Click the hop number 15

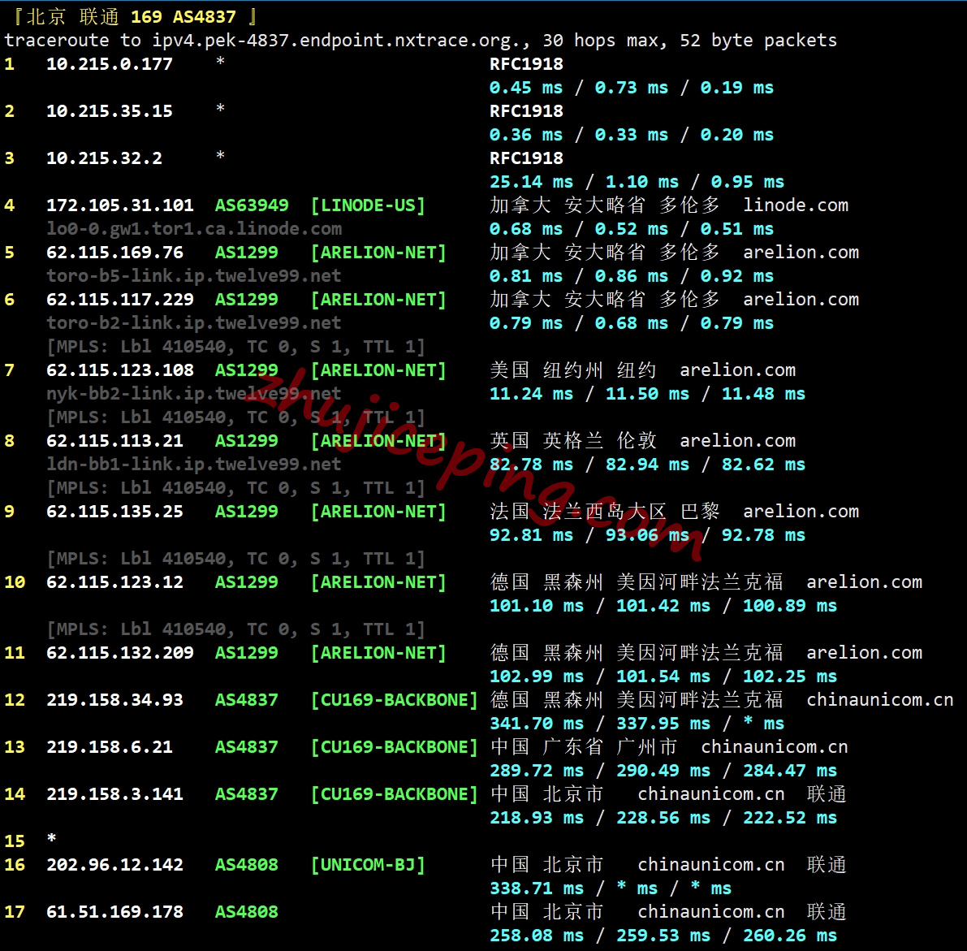(15, 841)
